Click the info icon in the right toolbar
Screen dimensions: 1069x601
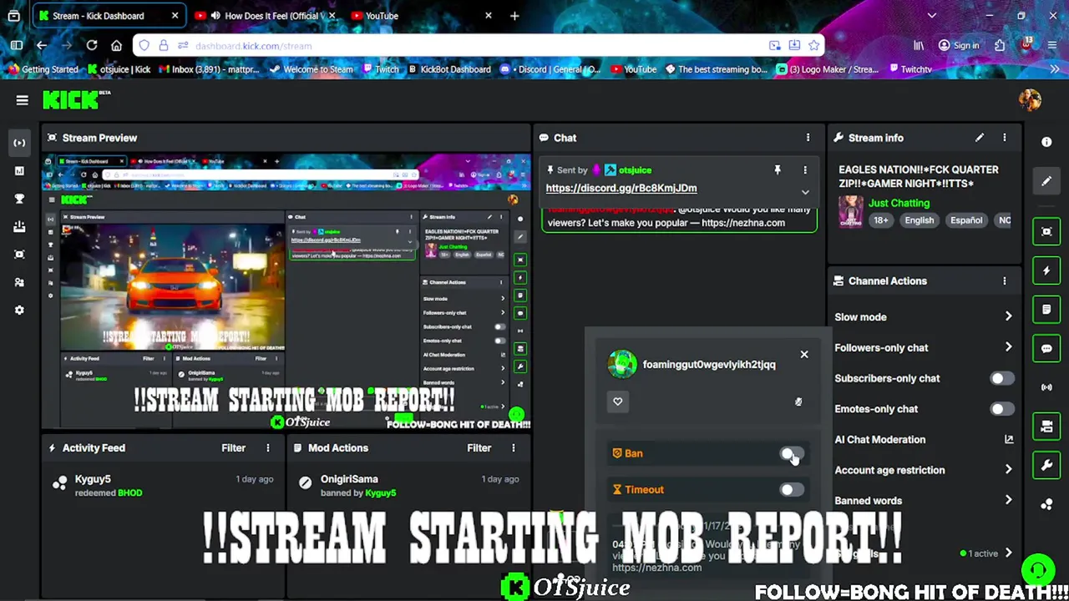click(x=1046, y=142)
